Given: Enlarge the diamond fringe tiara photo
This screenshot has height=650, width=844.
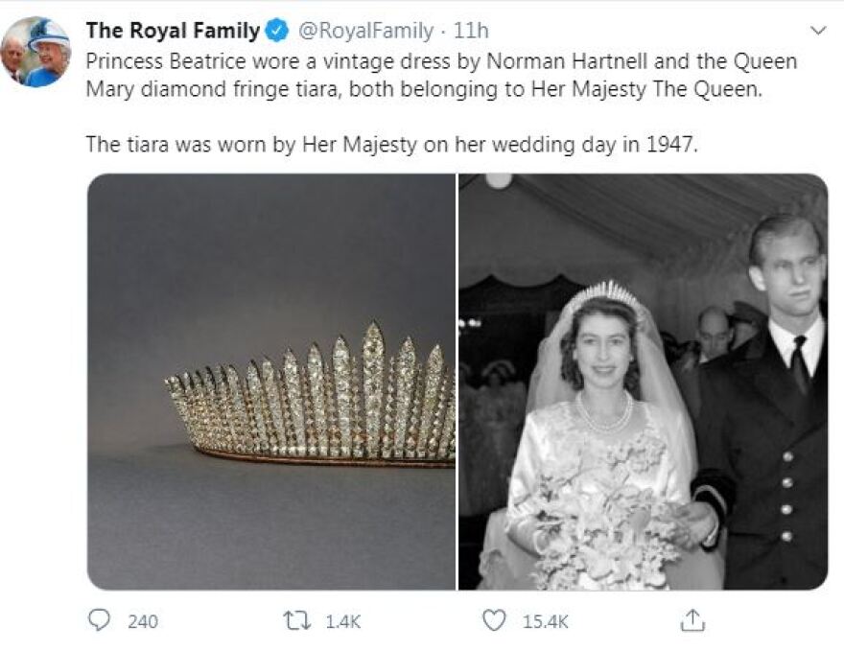Looking at the screenshot, I should click(x=271, y=382).
